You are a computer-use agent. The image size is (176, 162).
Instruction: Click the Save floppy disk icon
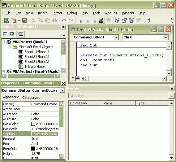coord(24,20)
